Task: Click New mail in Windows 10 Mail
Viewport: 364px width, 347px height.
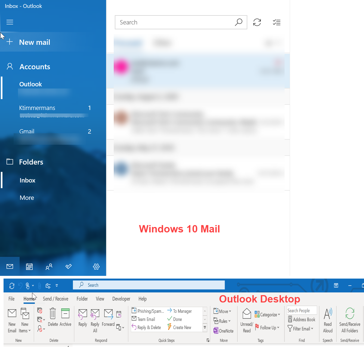Action: coord(53,42)
